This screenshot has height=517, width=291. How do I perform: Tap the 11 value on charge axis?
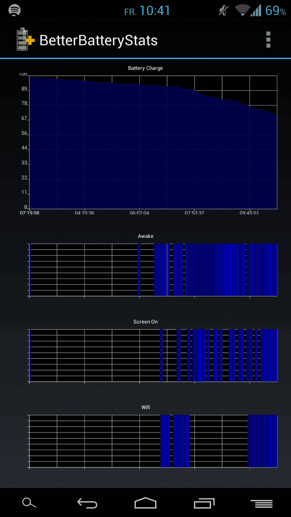coord(23,192)
